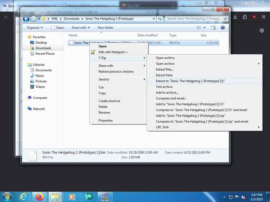Click 7-Zip context menu entry
270x202 pixels.
coord(119,58)
